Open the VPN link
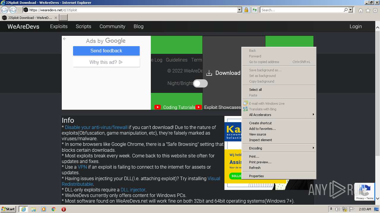 82,167
